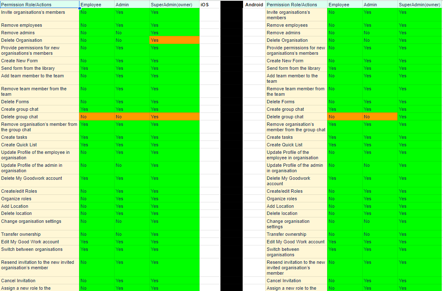Click iOS 'Remove admins' row label
The height and width of the screenshot is (291, 443).
tap(40, 33)
